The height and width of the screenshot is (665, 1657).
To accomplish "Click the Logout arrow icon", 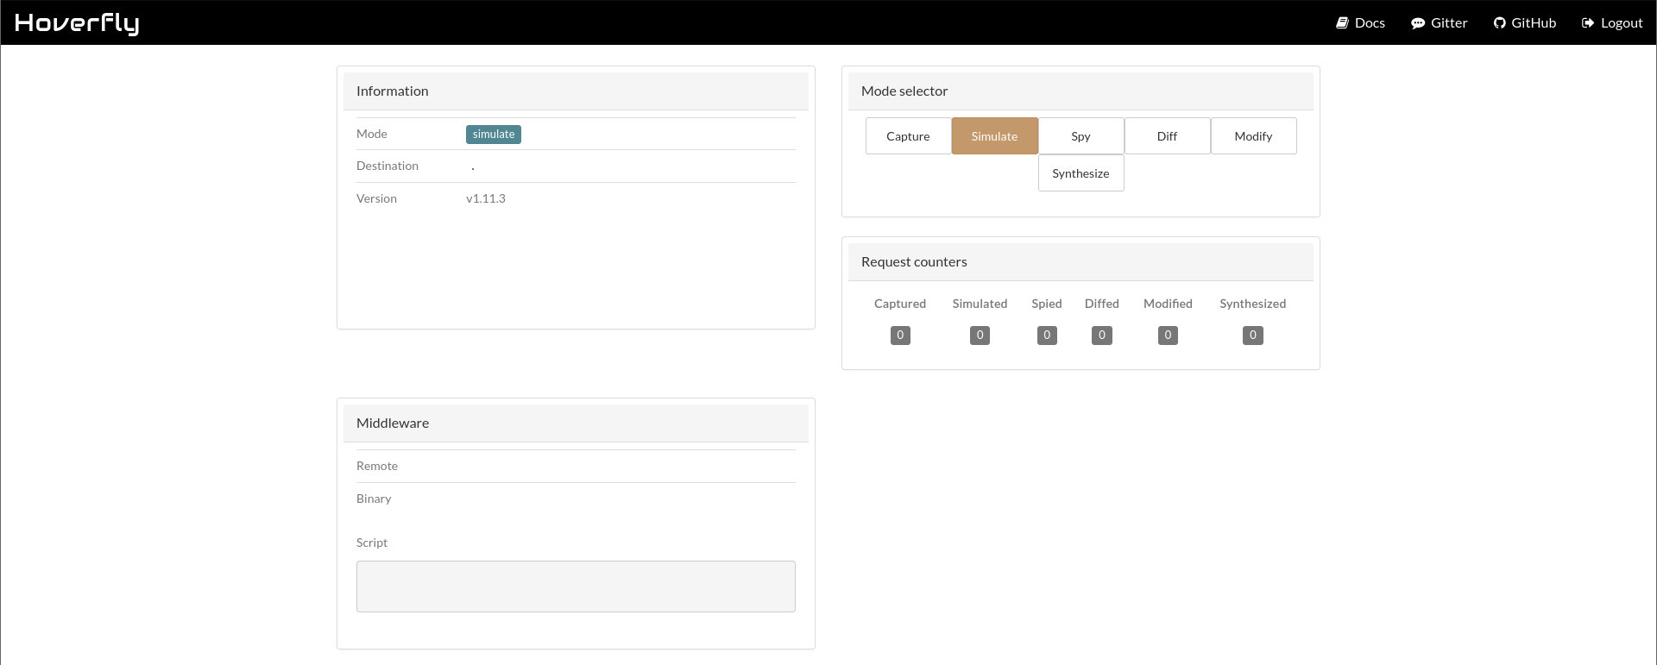I will [x=1588, y=23].
